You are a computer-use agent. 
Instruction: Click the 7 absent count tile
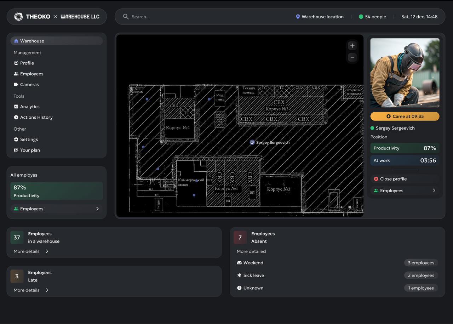tap(240, 238)
